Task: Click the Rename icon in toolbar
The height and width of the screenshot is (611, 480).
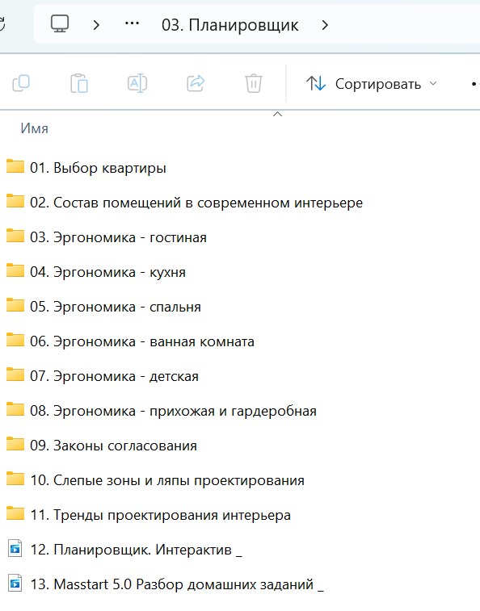Action: 137,83
